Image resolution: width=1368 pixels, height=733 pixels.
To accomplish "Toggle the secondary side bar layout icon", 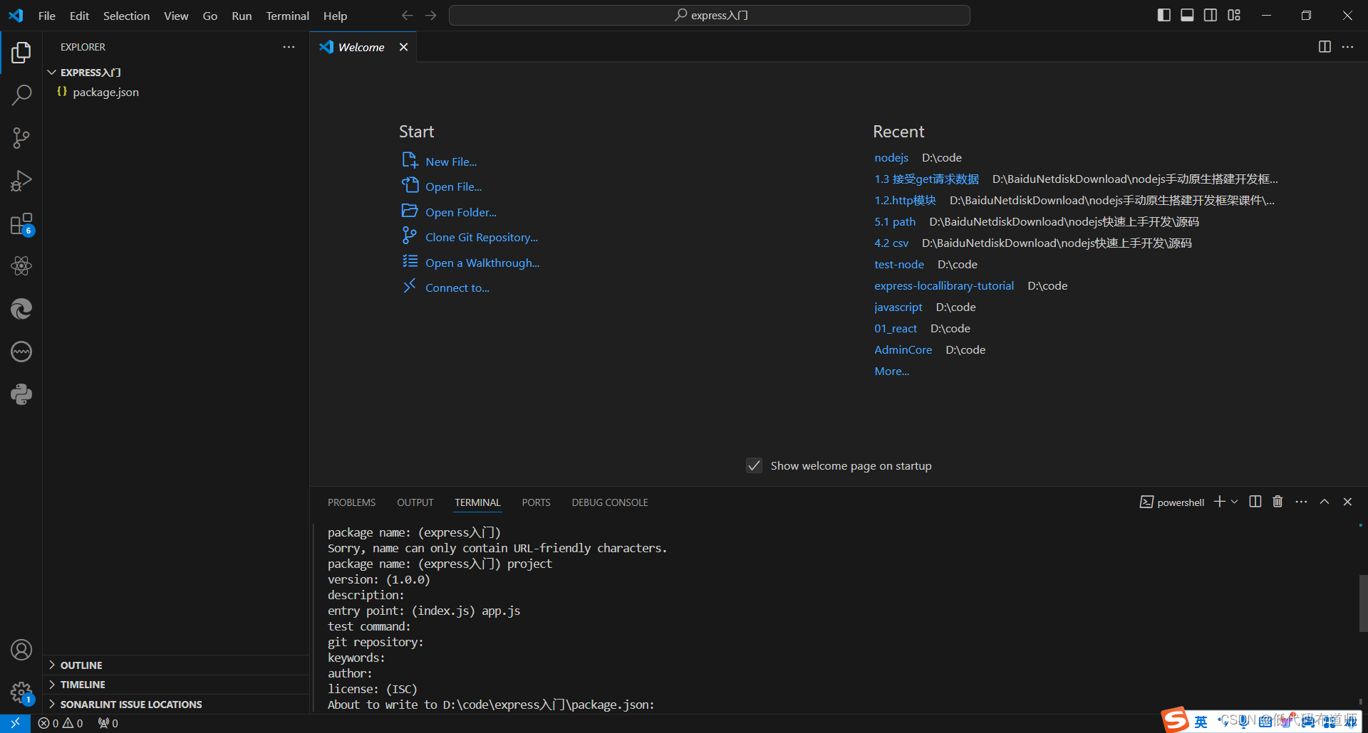I will click(1211, 15).
